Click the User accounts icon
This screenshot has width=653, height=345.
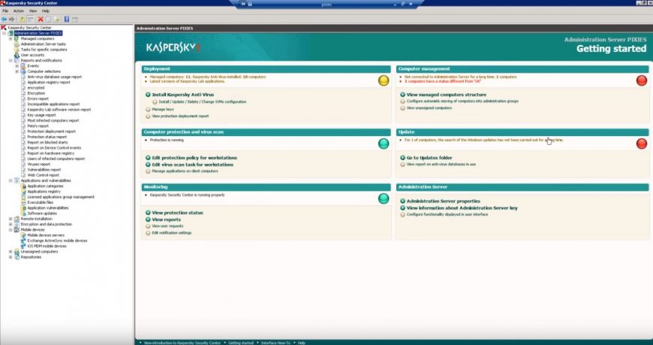click(17, 55)
